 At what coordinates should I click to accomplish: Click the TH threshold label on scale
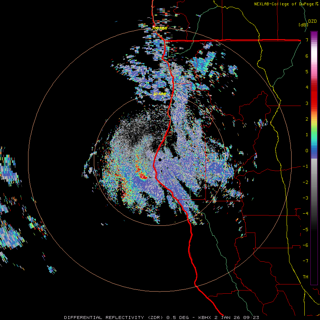click(305, 277)
